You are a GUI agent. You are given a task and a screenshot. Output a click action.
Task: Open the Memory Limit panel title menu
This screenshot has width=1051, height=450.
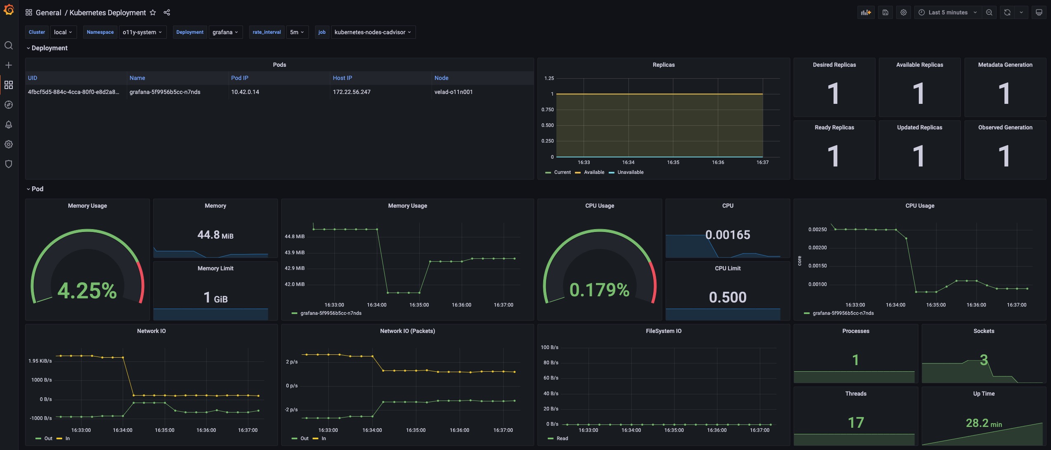215,268
